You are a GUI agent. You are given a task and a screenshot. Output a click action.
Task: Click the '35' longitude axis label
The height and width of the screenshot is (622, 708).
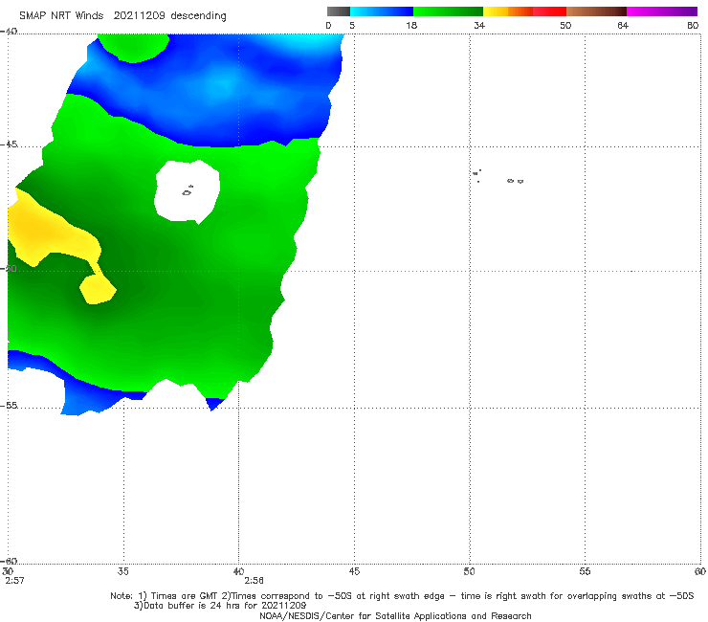click(123, 571)
